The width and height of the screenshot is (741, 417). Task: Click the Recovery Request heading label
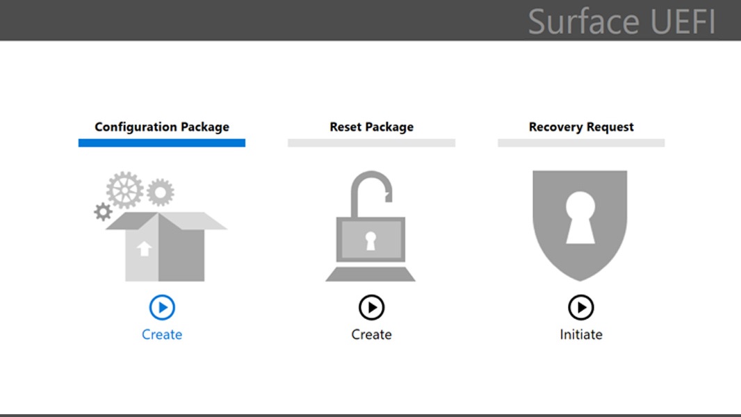[581, 127]
